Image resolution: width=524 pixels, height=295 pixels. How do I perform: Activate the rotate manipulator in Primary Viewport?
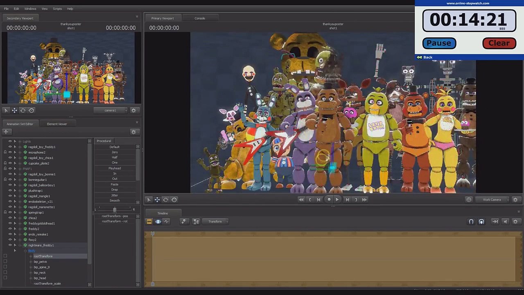coord(166,200)
